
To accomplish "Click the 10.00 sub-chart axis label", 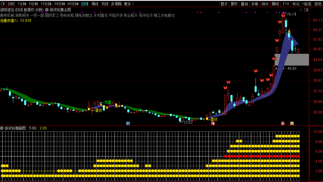I will tap(318, 131).
